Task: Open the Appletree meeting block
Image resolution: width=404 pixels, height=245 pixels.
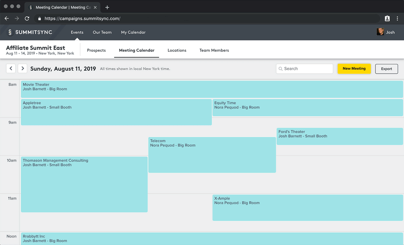Action: pos(117,112)
